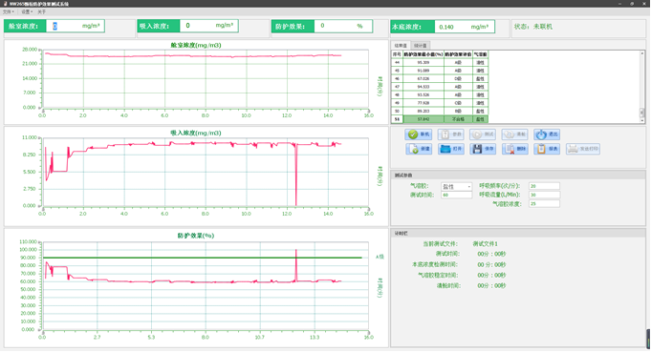Open the 设置 settings menu
Viewport: 651px width, 352px height.
(x=26, y=12)
